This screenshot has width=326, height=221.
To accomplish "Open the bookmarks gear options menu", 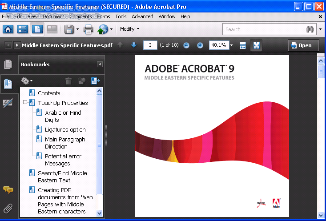I will click(x=27, y=80).
